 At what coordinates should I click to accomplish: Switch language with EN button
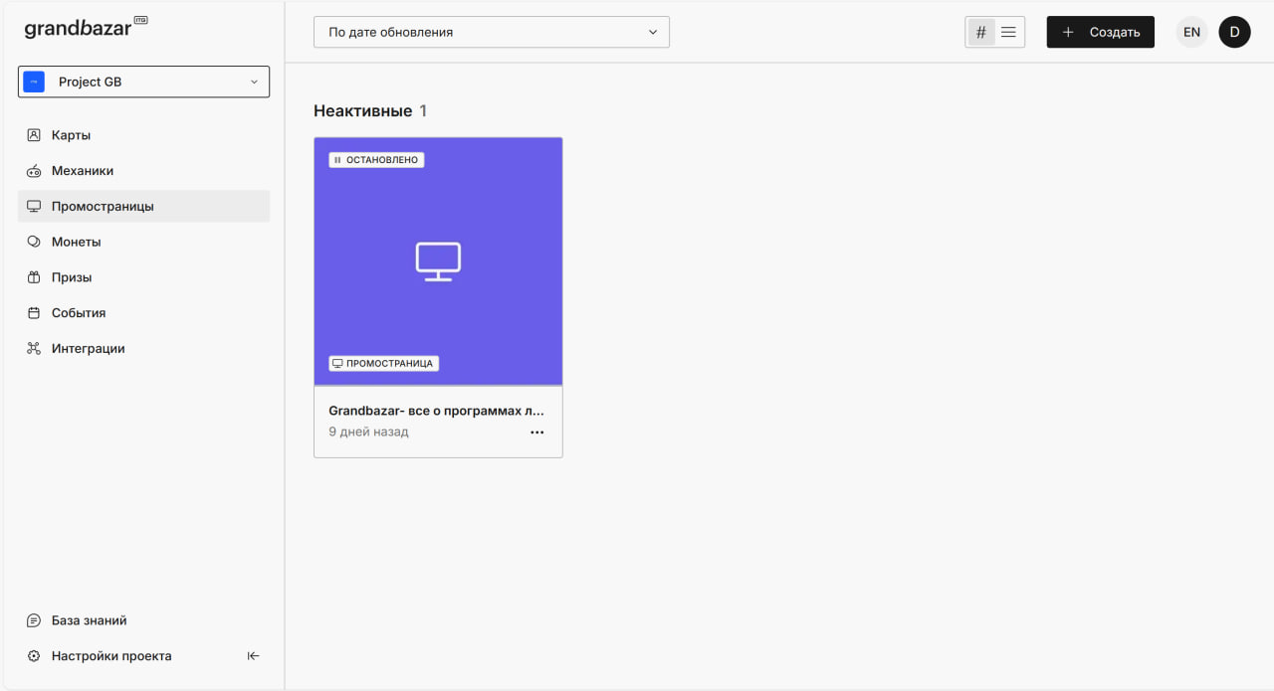(x=1191, y=32)
